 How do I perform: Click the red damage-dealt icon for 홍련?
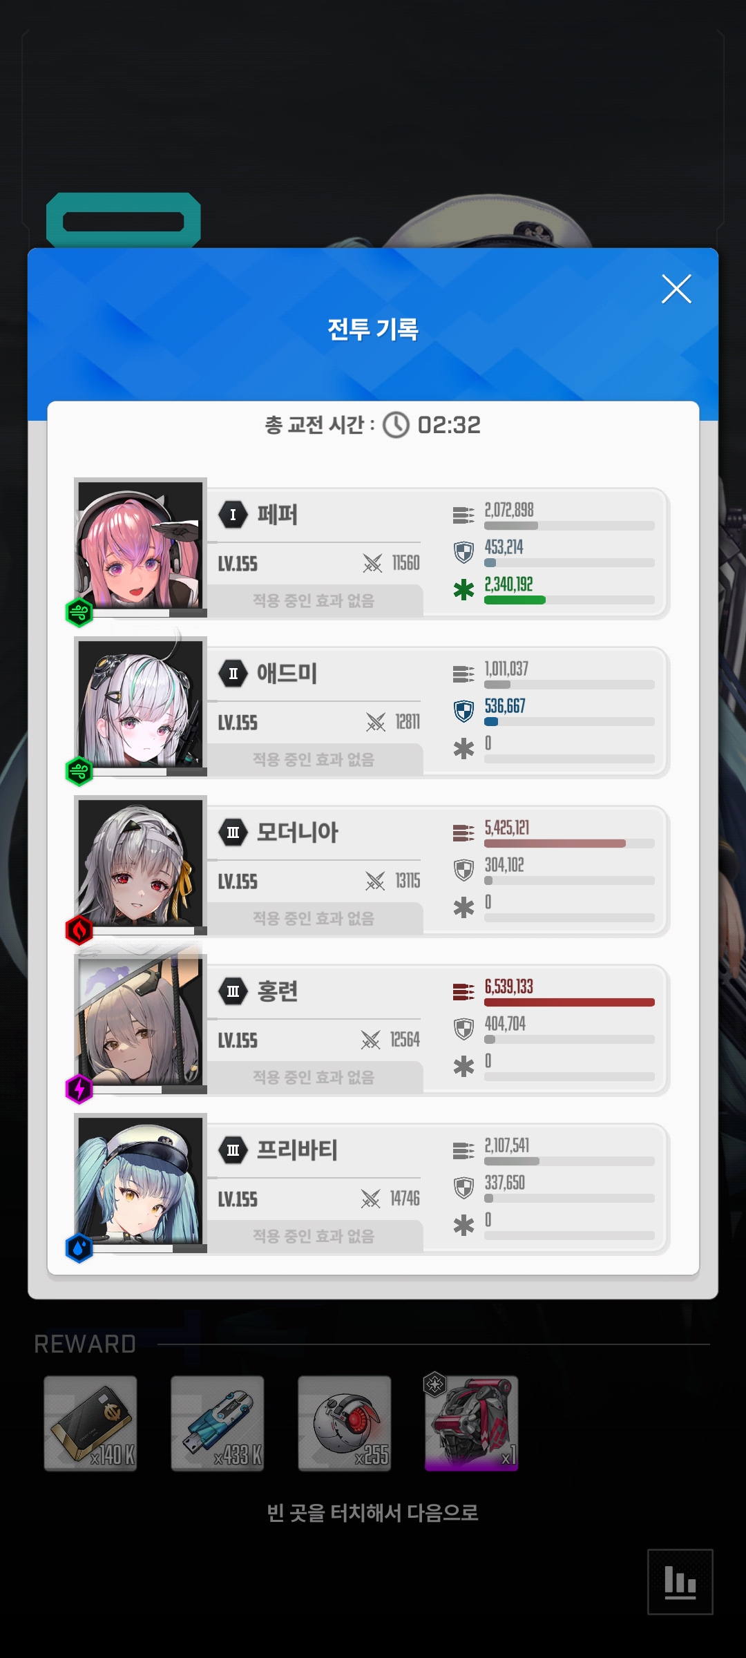(x=463, y=991)
